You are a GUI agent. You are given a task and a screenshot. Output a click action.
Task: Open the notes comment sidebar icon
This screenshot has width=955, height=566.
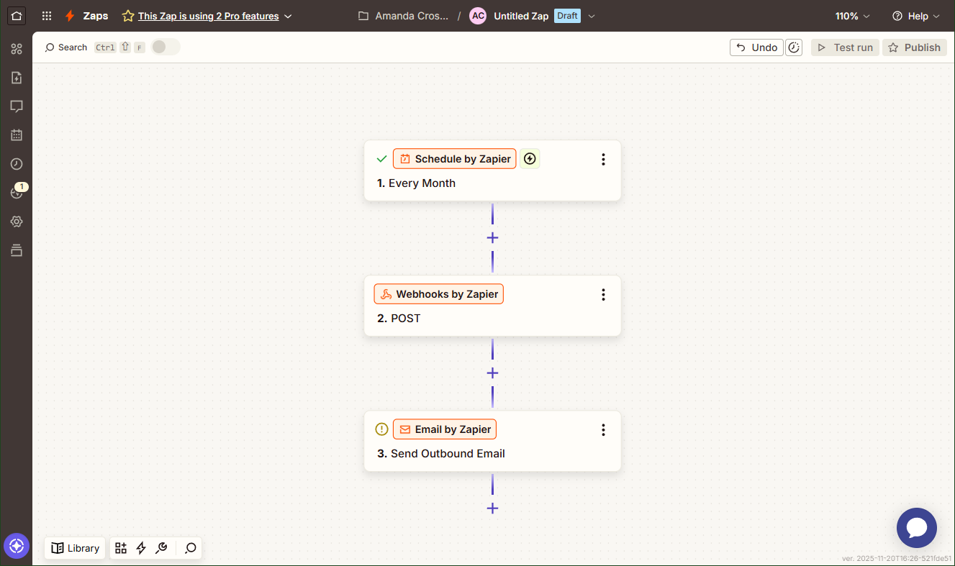click(17, 106)
